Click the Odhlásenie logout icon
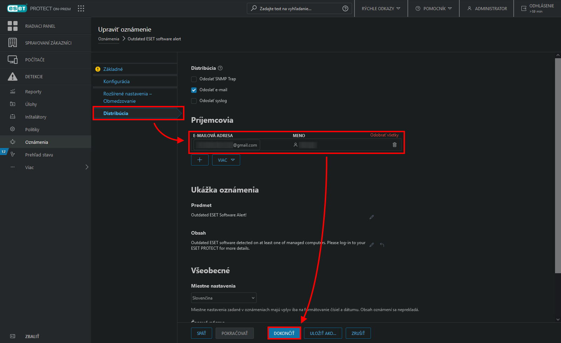This screenshot has width=561, height=343. point(524,8)
